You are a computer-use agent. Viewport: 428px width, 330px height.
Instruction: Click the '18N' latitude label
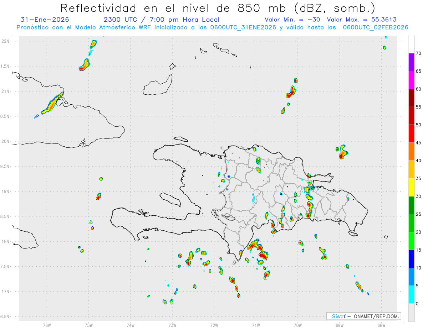(6, 242)
